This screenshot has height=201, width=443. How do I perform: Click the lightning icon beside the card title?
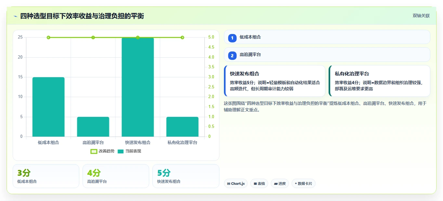(x=16, y=16)
